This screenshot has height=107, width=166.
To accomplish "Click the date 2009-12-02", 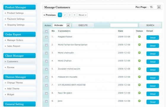I will [x=124, y=53].
